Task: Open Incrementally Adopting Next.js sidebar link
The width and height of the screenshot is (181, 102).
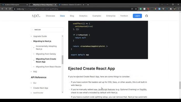Action: pos(46,48)
